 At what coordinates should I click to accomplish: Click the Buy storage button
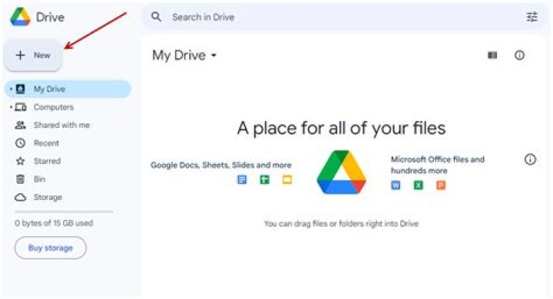point(51,248)
